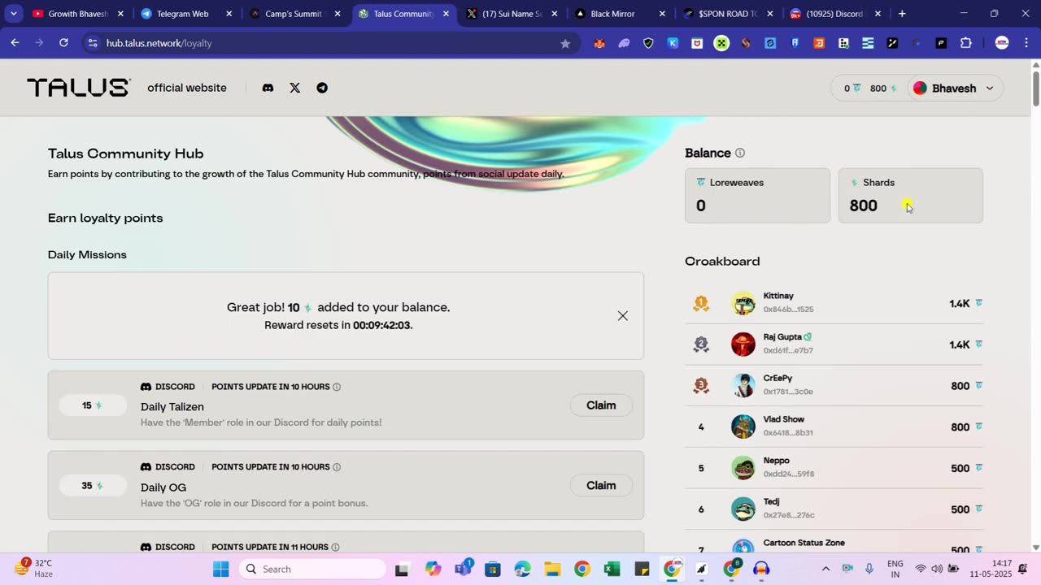The image size is (1041, 585).
Task: Click the taskbar Search box
Action: tap(313, 569)
